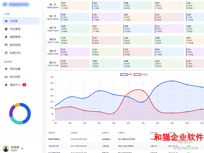Viewport: 204px width, 153px height.
Task: Click the 所属项目 column header
Action: pos(121,133)
